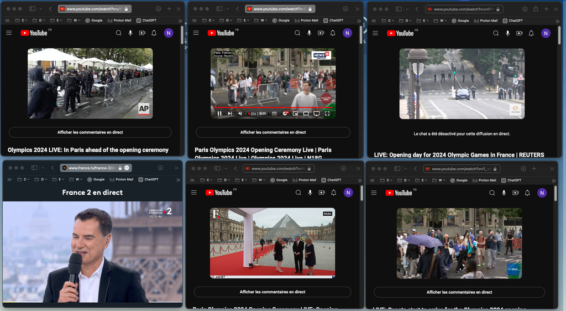
Task: Click 'Afficher les commentaires en direct' under AP video
Action: pyautogui.click(x=90, y=132)
